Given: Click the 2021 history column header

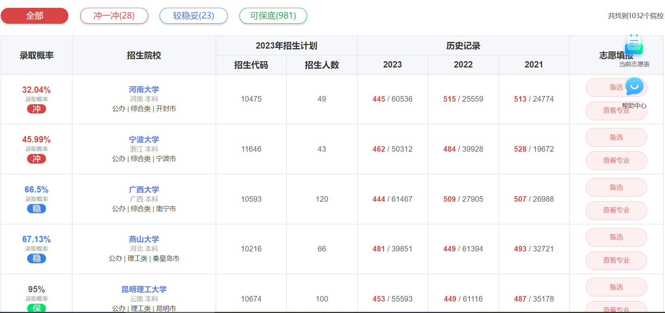Looking at the screenshot, I should pos(534,65).
